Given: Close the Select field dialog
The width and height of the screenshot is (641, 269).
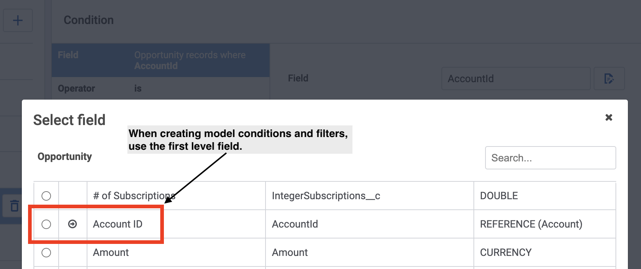Looking at the screenshot, I should coord(609,117).
